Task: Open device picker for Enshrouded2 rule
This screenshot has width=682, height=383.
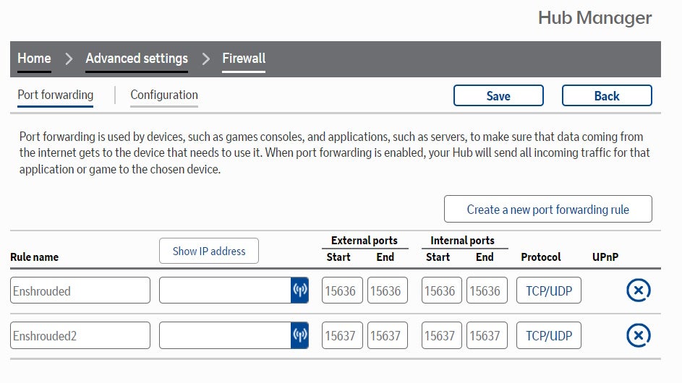Action: point(299,335)
